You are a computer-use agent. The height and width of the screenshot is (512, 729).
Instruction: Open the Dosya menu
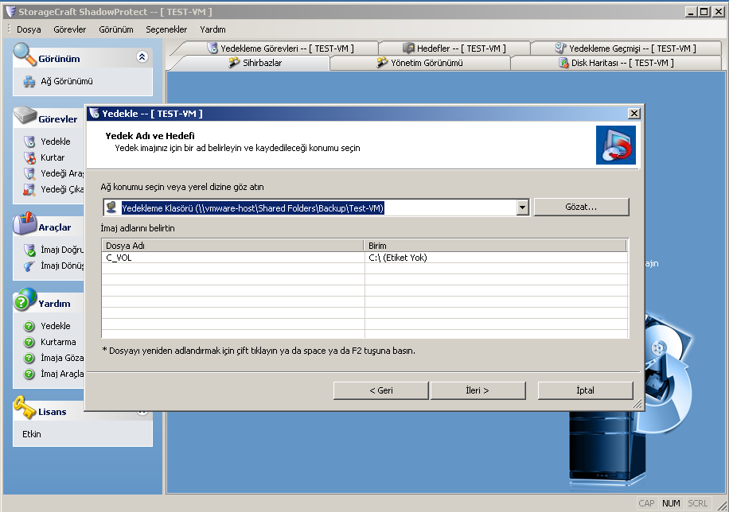pyautogui.click(x=29, y=29)
